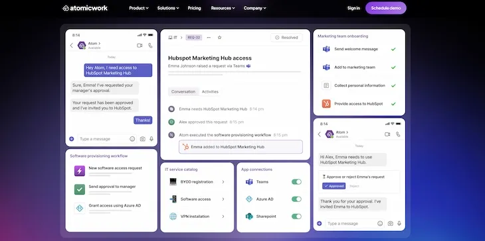The image size is (485, 241).
Task: Click the New software access request lightning icon
Action: click(80, 171)
